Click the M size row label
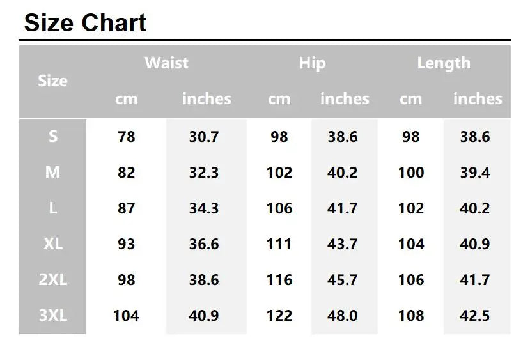This screenshot has height=347, width=530. click(52, 173)
